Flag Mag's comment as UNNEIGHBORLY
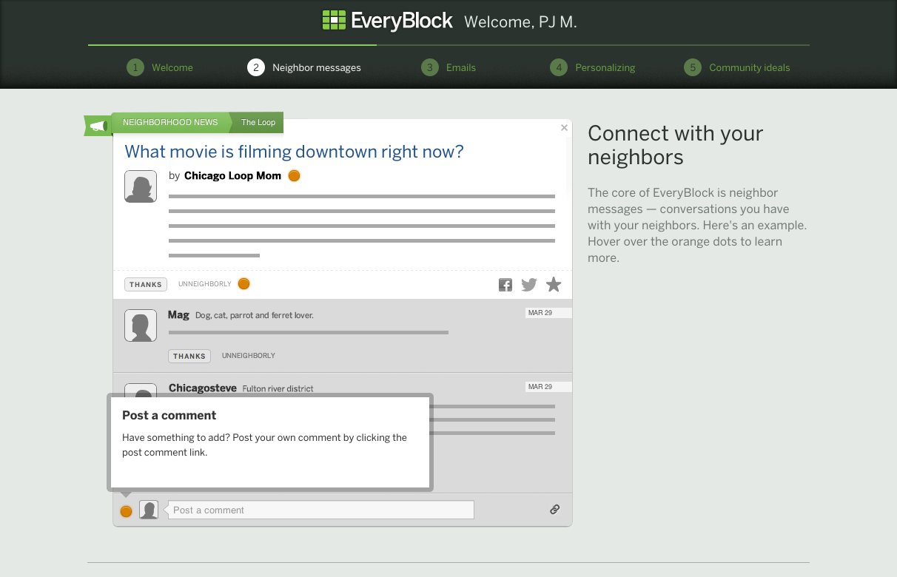 click(249, 356)
